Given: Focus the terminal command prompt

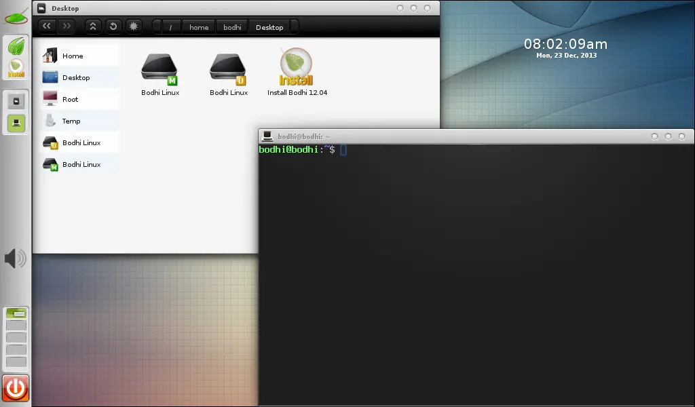Looking at the screenshot, I should tap(343, 150).
